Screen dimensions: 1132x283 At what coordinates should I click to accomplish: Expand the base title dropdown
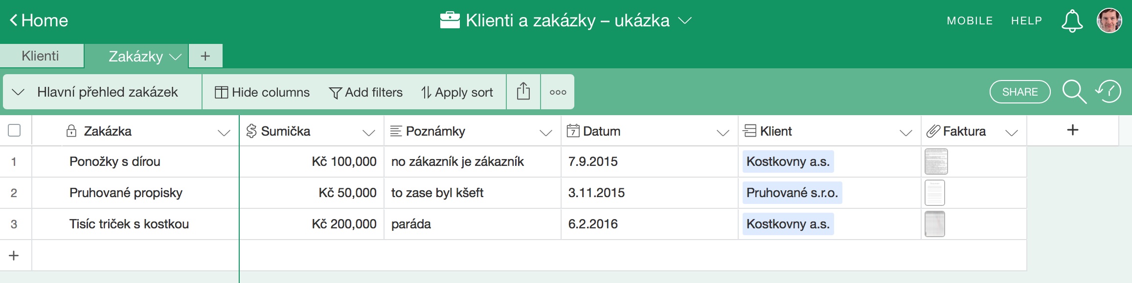(x=685, y=20)
